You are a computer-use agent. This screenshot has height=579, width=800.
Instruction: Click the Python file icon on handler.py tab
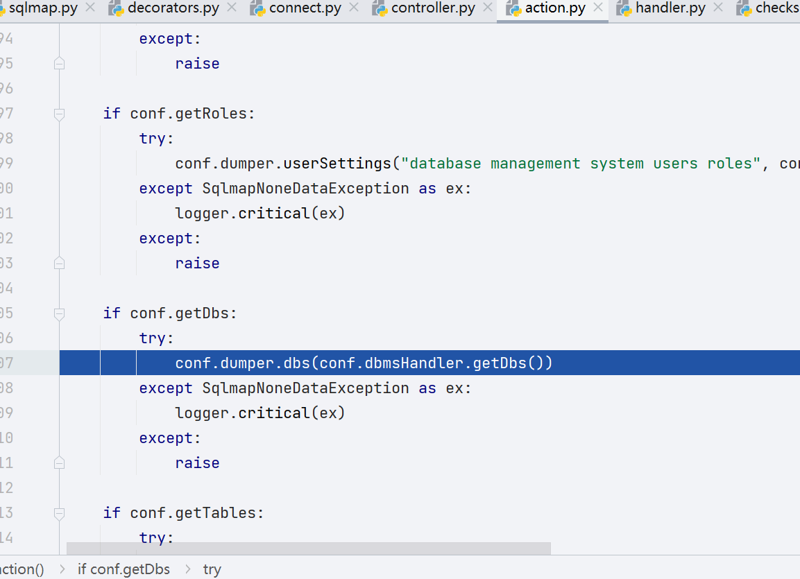tap(624, 8)
